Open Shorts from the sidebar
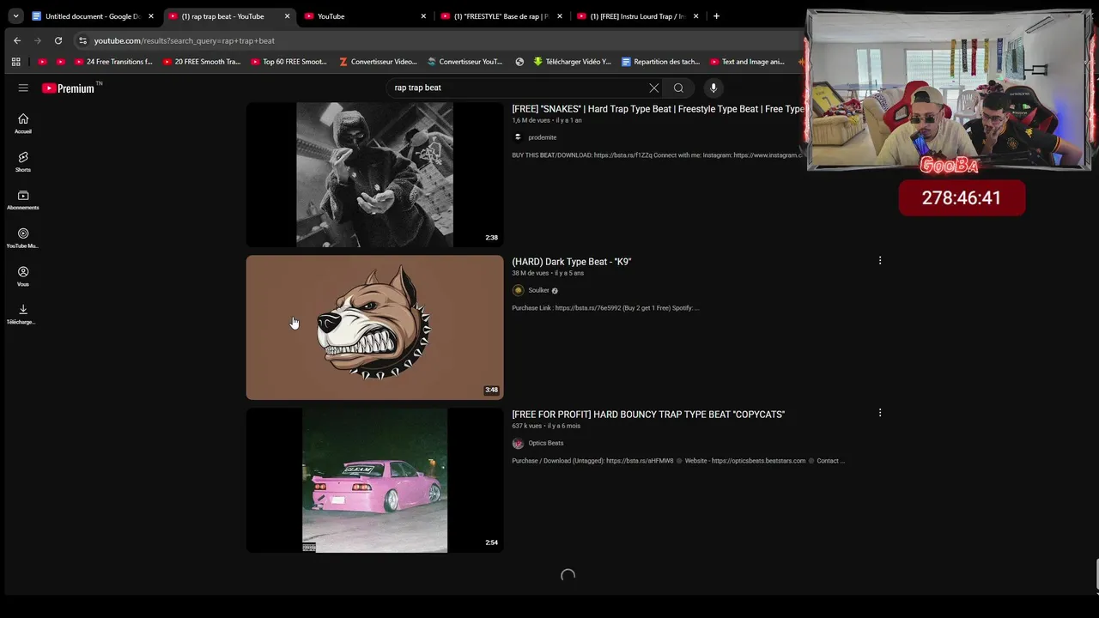Image resolution: width=1099 pixels, height=618 pixels. [x=23, y=161]
